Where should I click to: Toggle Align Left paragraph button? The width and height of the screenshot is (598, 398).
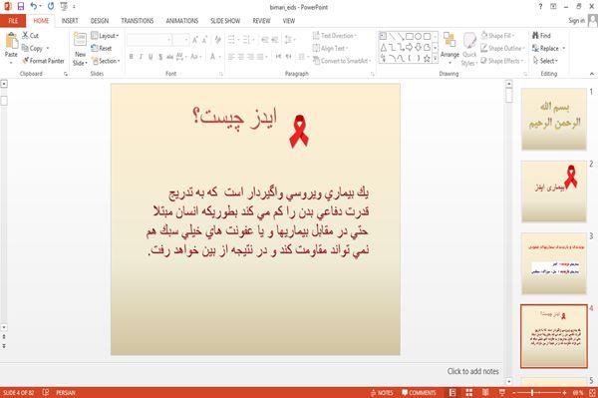[231, 57]
